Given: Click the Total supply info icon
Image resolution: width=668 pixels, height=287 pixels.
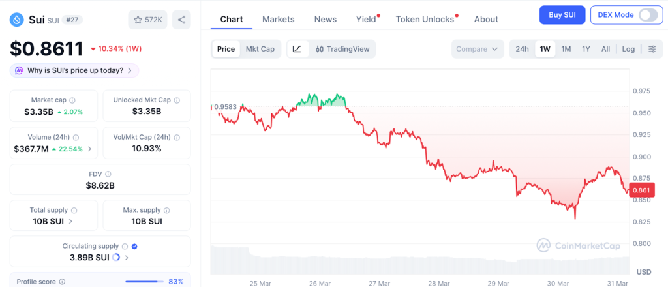Looking at the screenshot, I should coord(74,211).
